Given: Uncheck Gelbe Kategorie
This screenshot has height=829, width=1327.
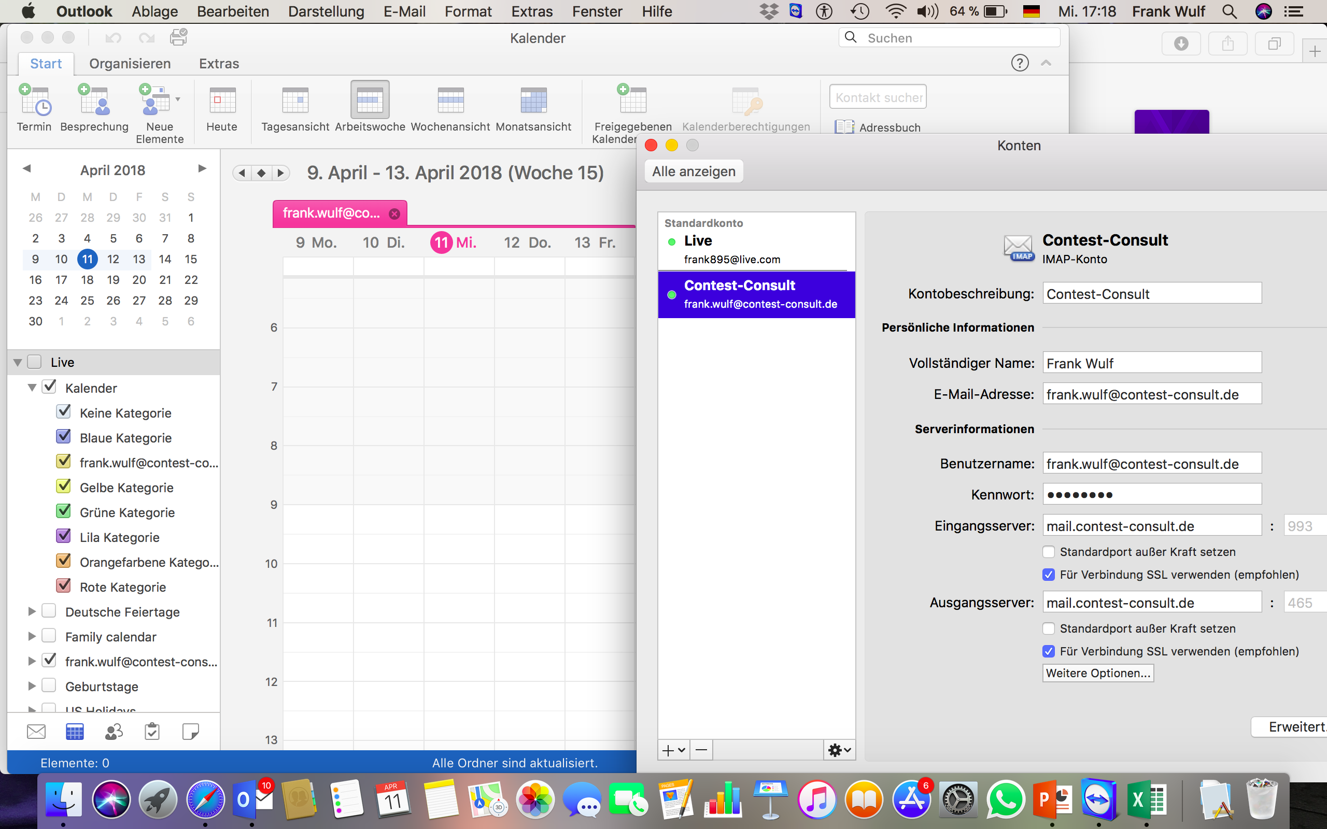Looking at the screenshot, I should click(x=64, y=487).
